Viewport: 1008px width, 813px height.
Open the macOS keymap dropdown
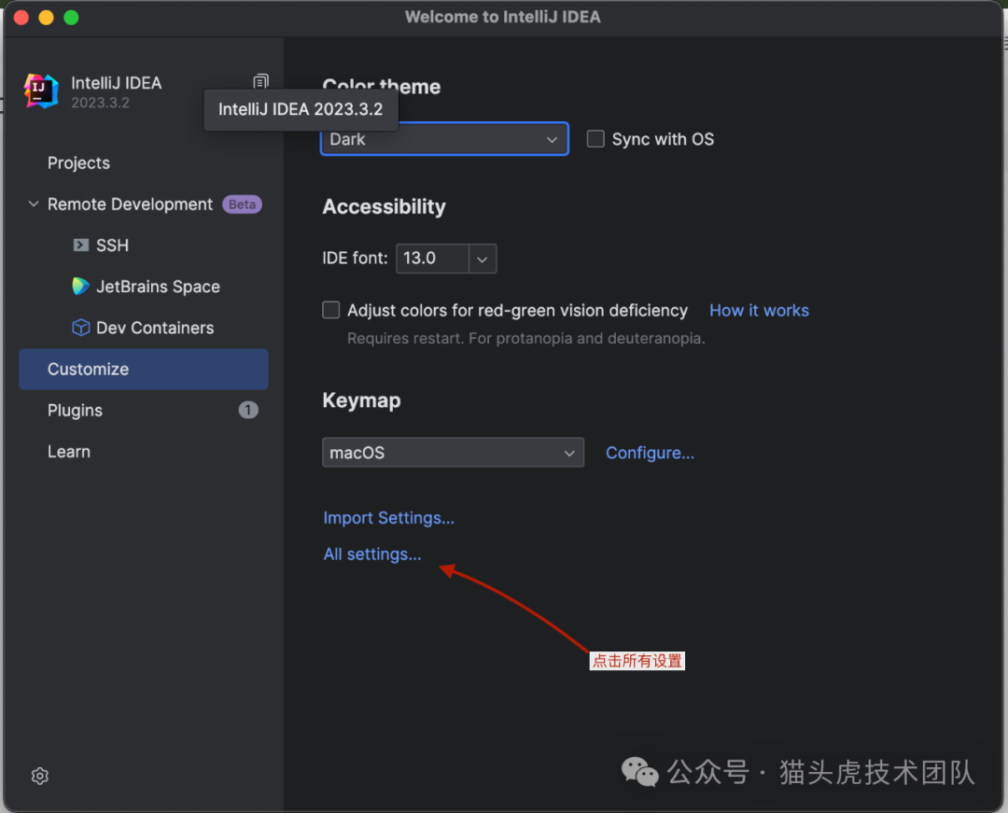pyautogui.click(x=454, y=453)
